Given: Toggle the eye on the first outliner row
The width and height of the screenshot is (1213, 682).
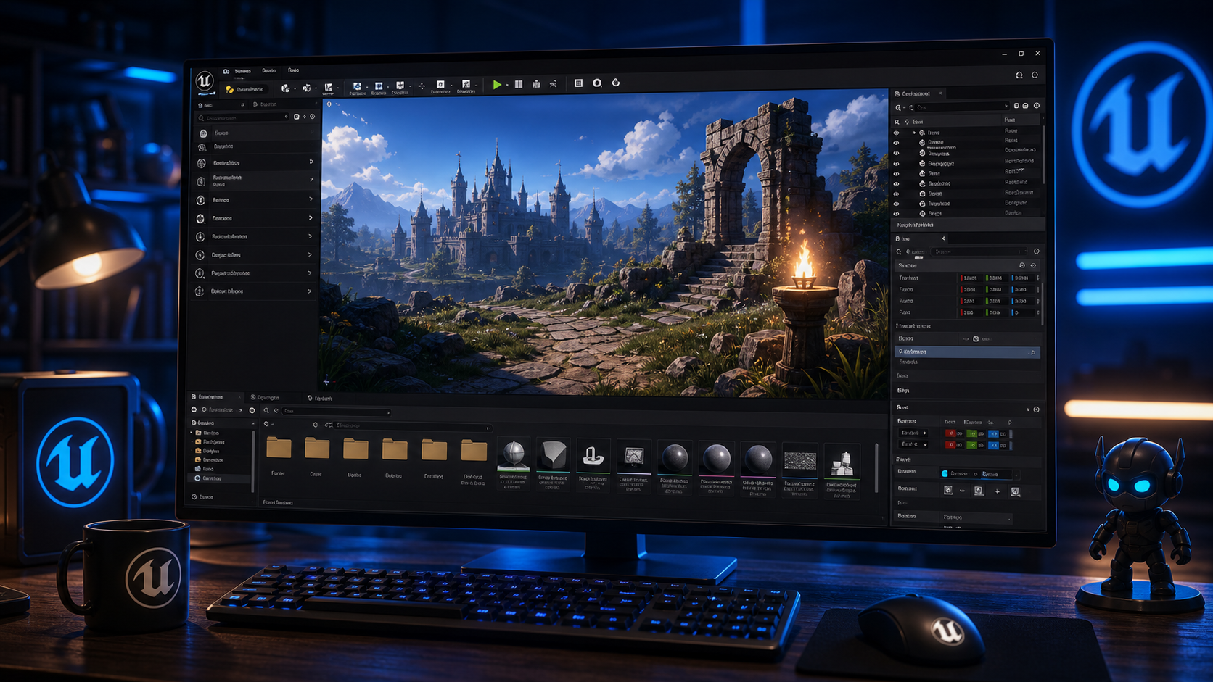Looking at the screenshot, I should [896, 133].
